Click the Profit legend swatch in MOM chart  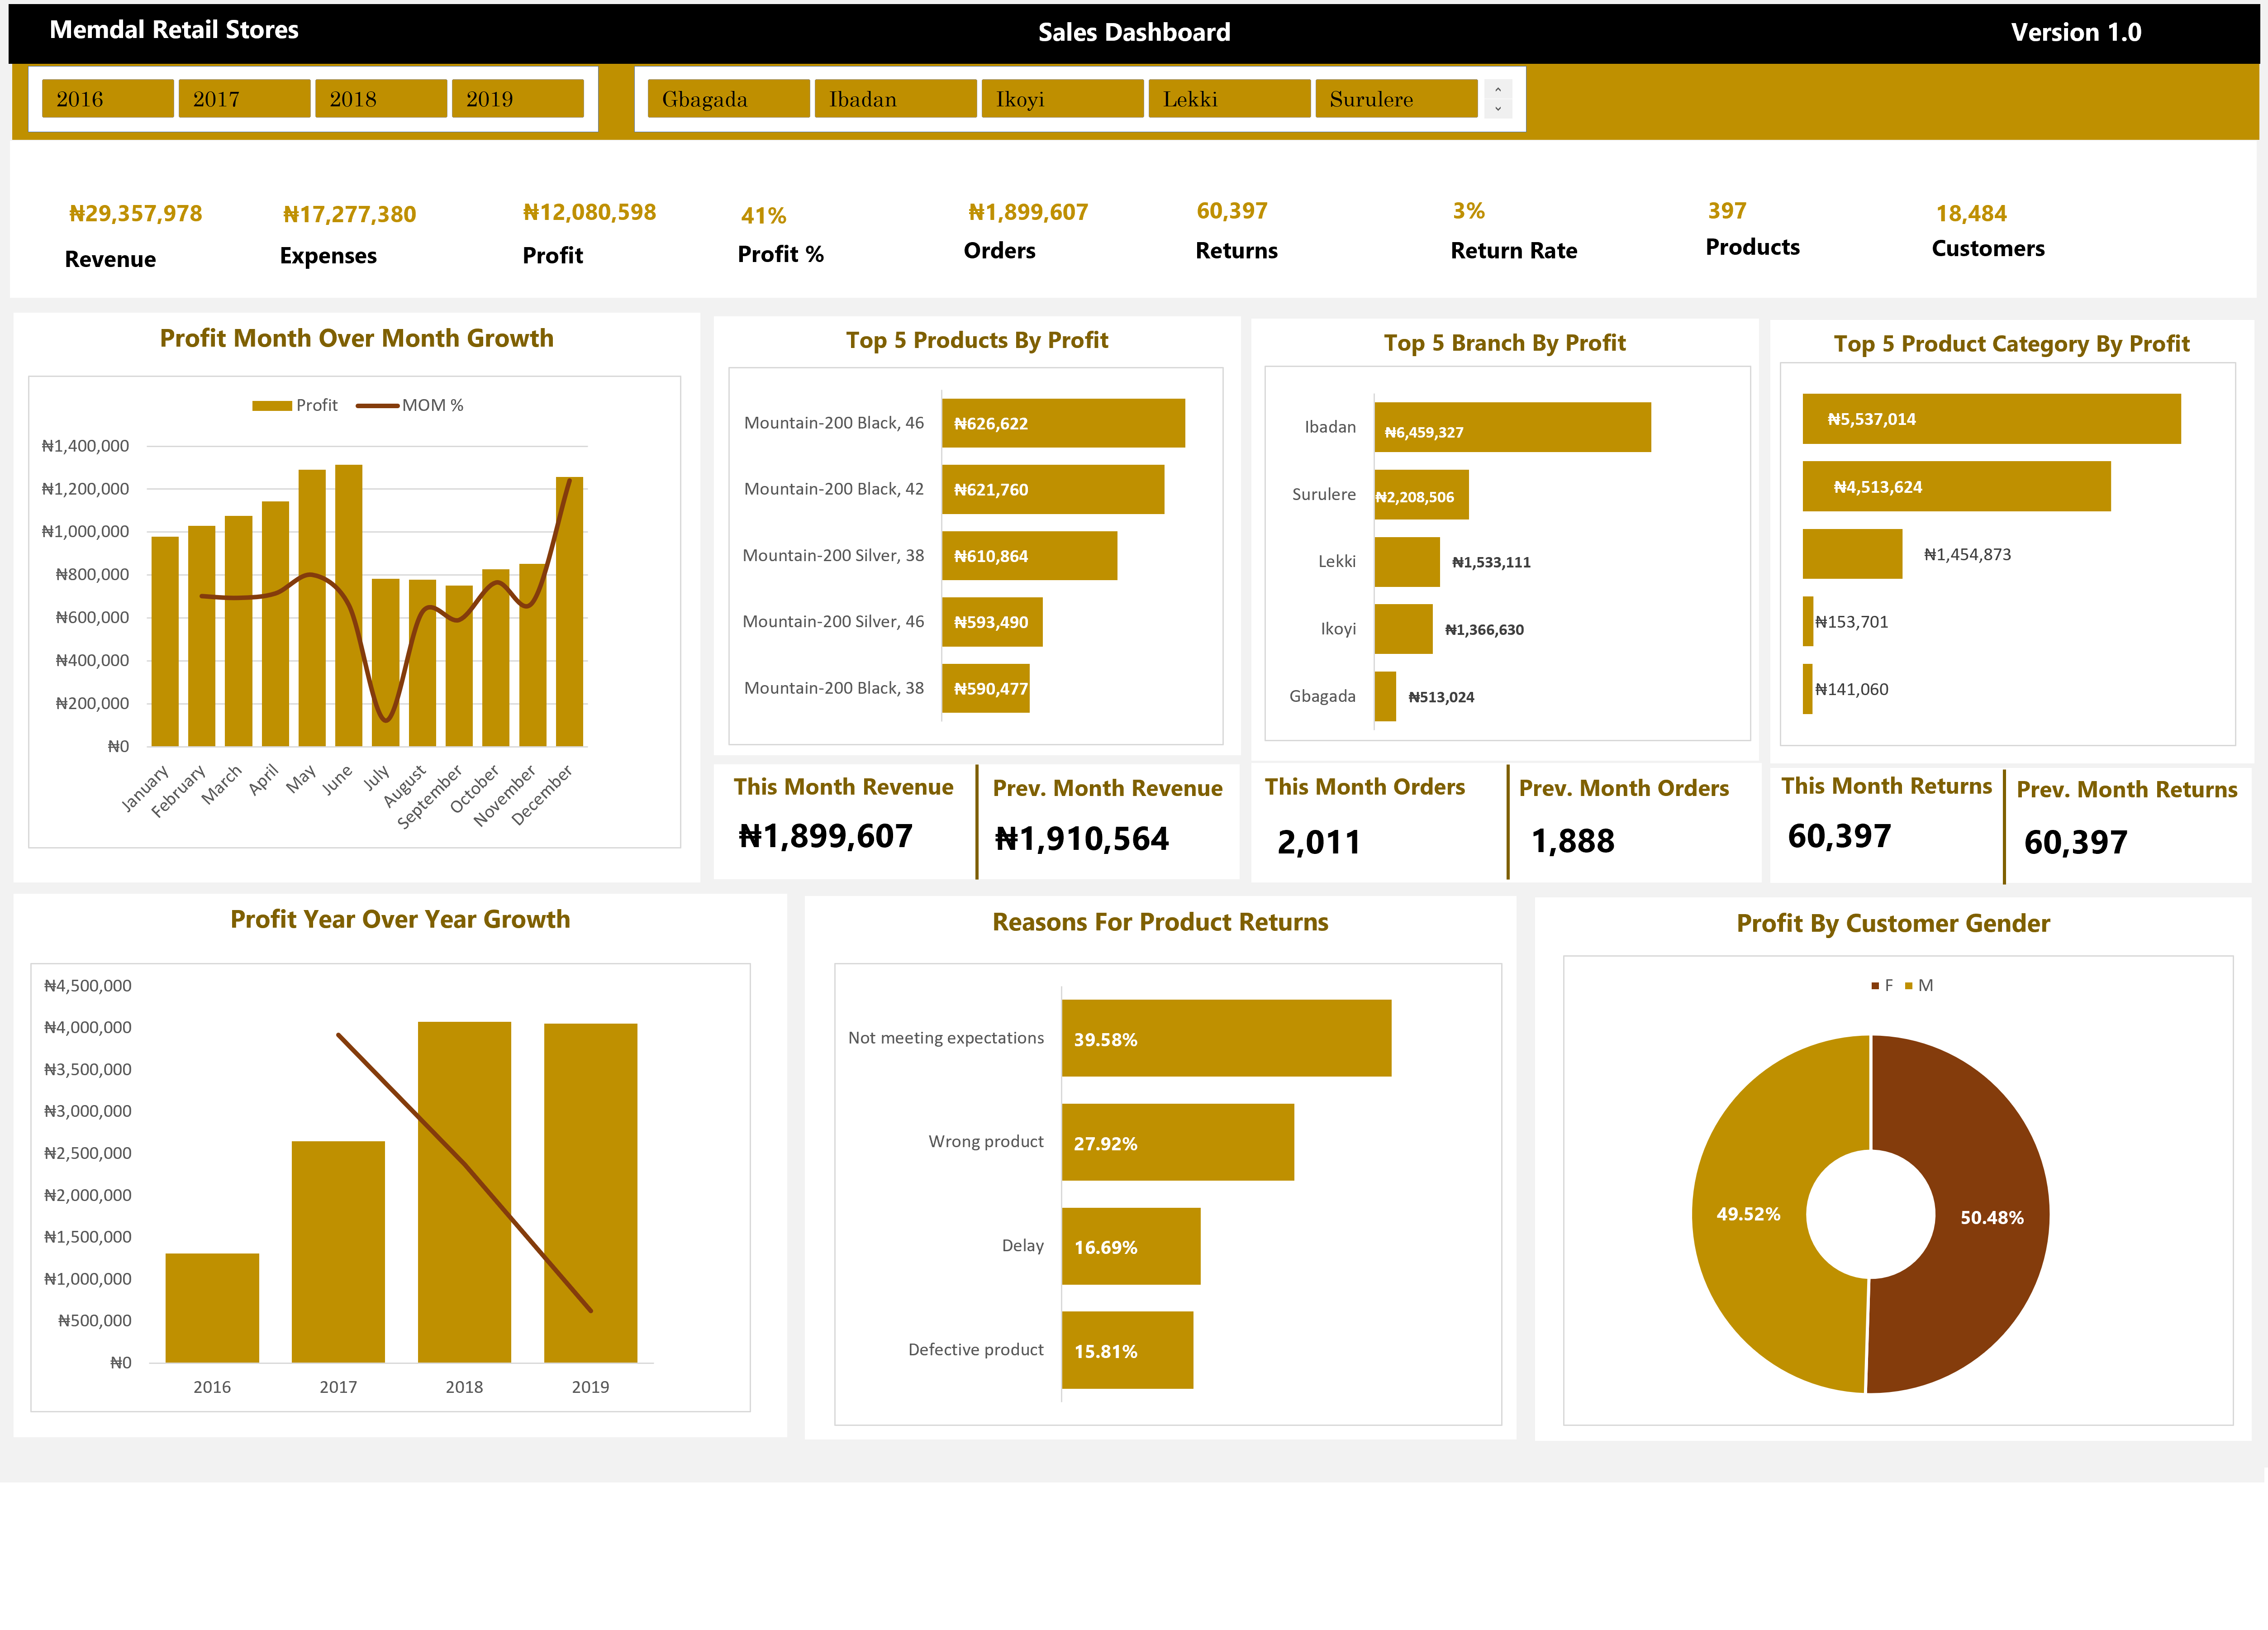point(271,406)
